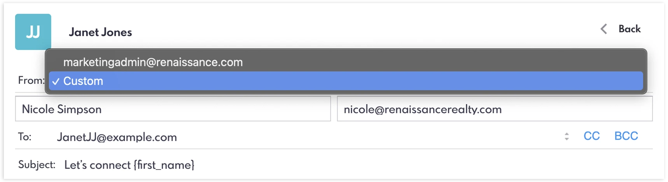Click the checkmark beside Custom
This screenshot has width=668, height=182.
(56, 81)
